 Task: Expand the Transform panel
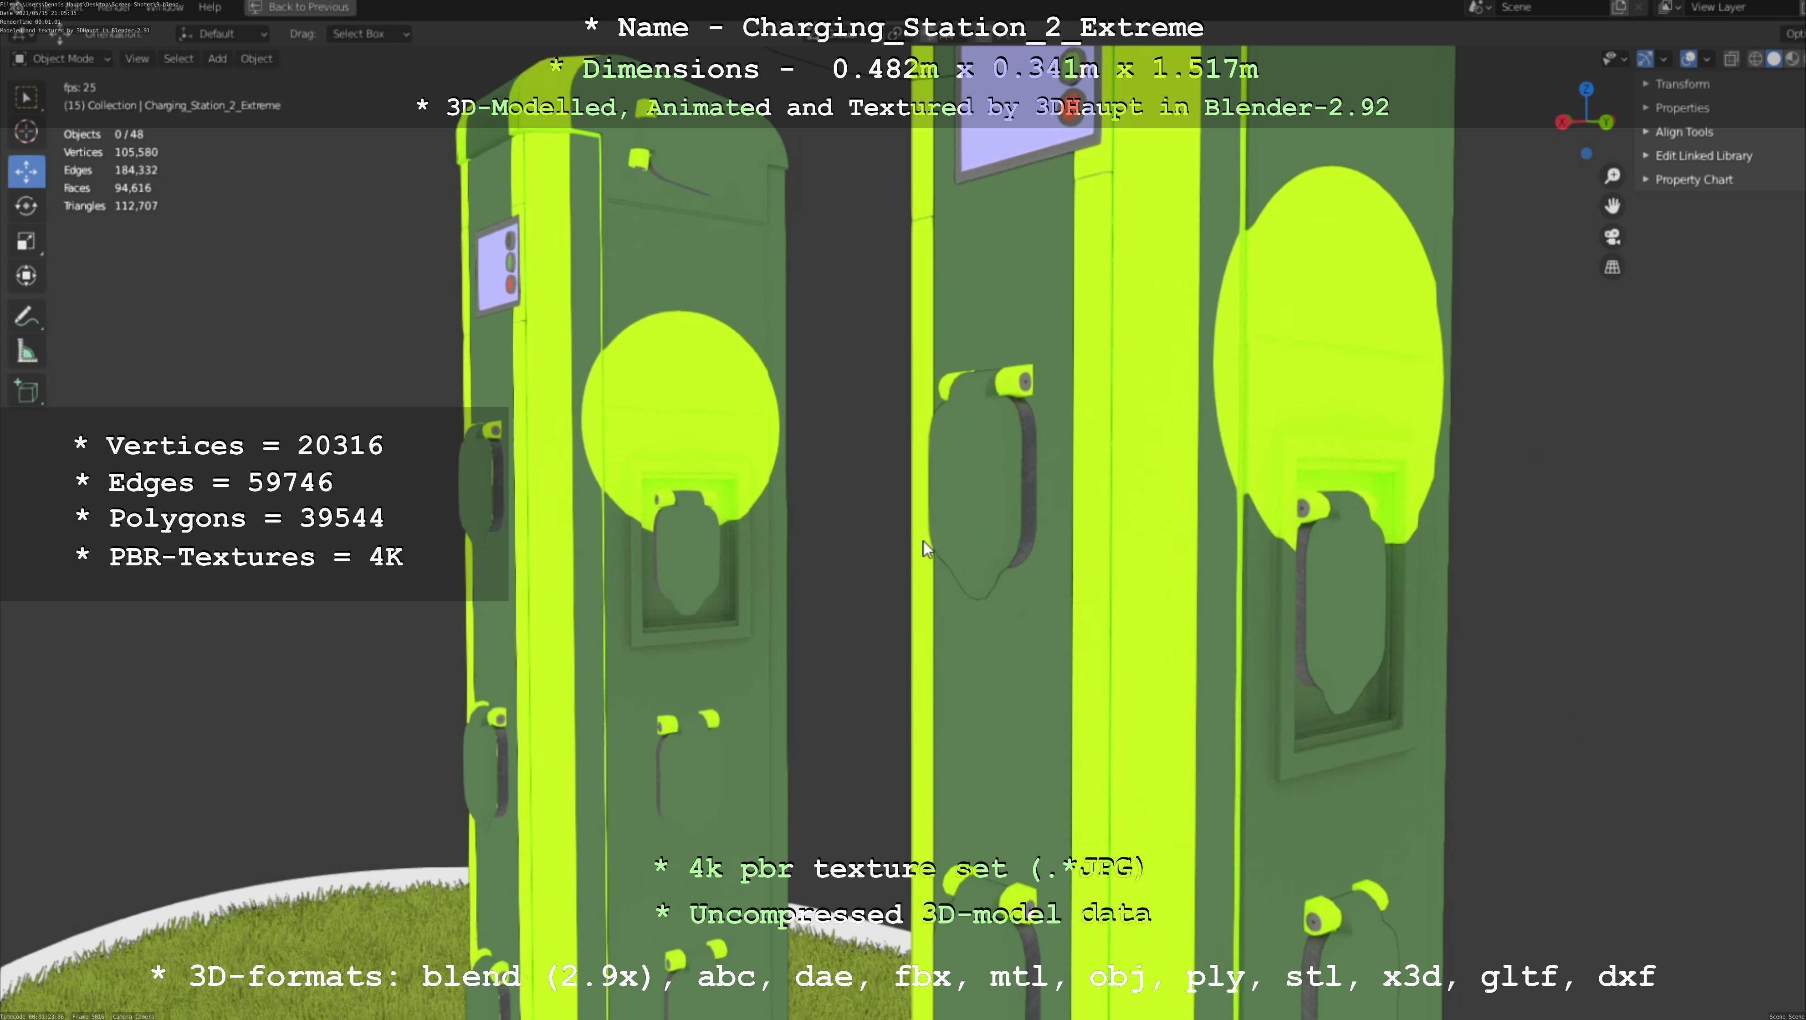pyautogui.click(x=1682, y=84)
